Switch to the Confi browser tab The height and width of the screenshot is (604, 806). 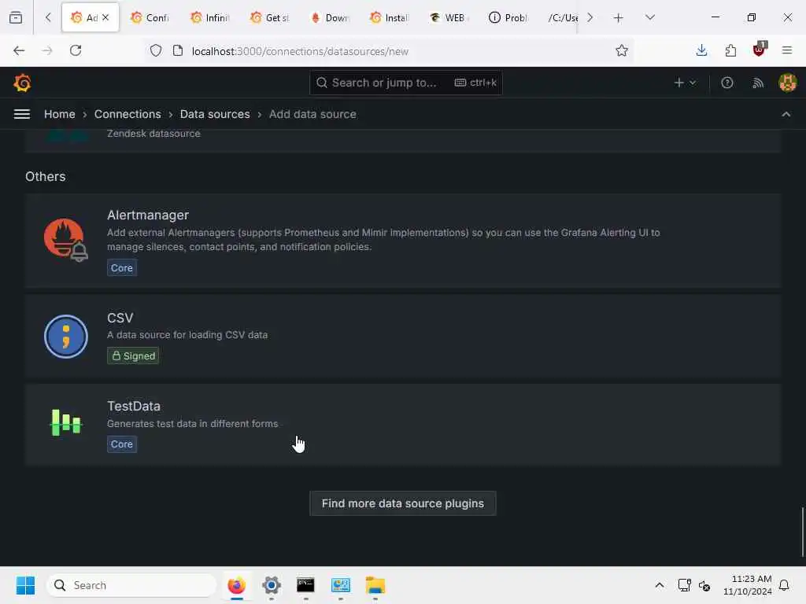150,18
